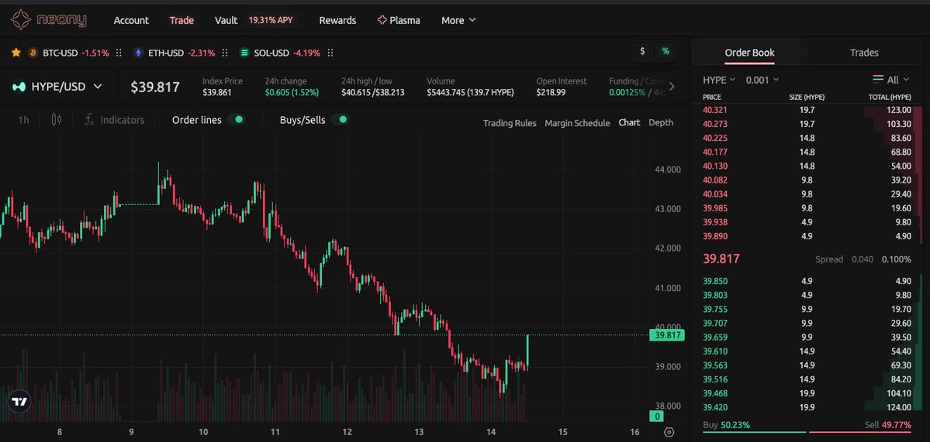Click bid price 39.420
The image size is (930, 442).
click(714, 407)
